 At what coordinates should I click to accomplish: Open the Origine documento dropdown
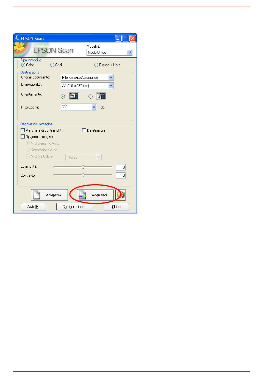[x=87, y=77]
